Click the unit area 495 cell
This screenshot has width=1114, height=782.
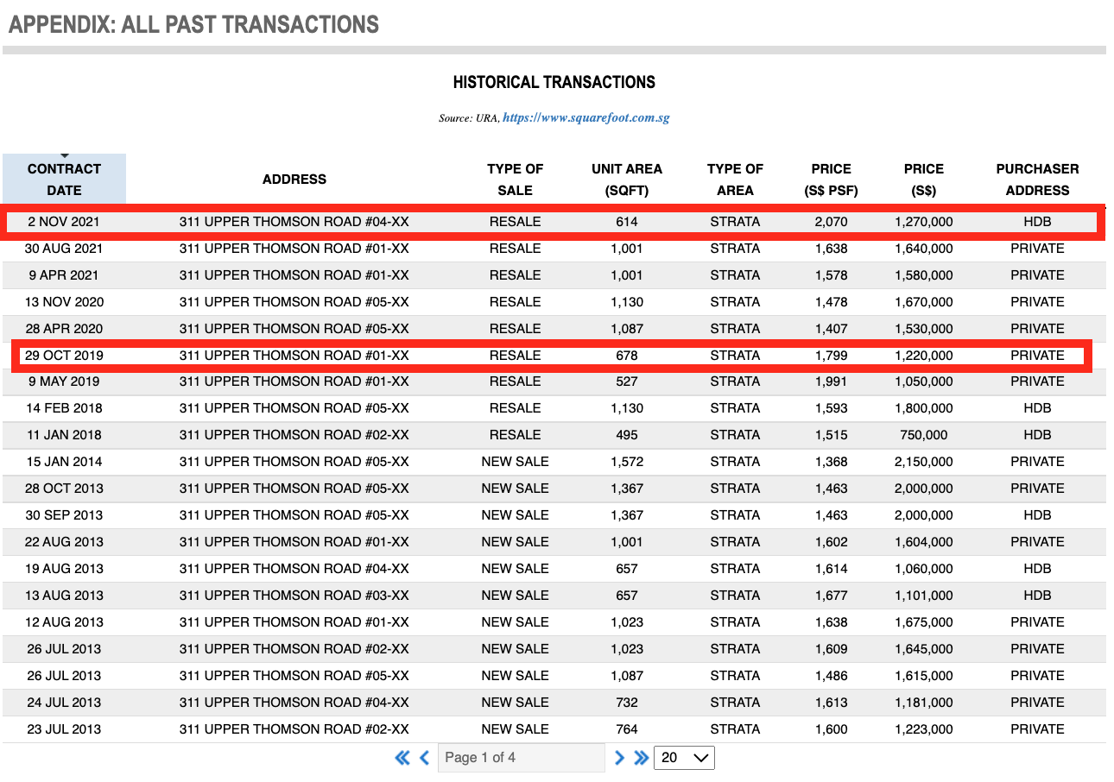click(x=627, y=435)
